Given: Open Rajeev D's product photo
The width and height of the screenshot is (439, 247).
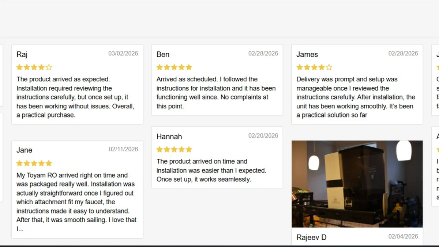Looking at the screenshot, I should coord(357,184).
